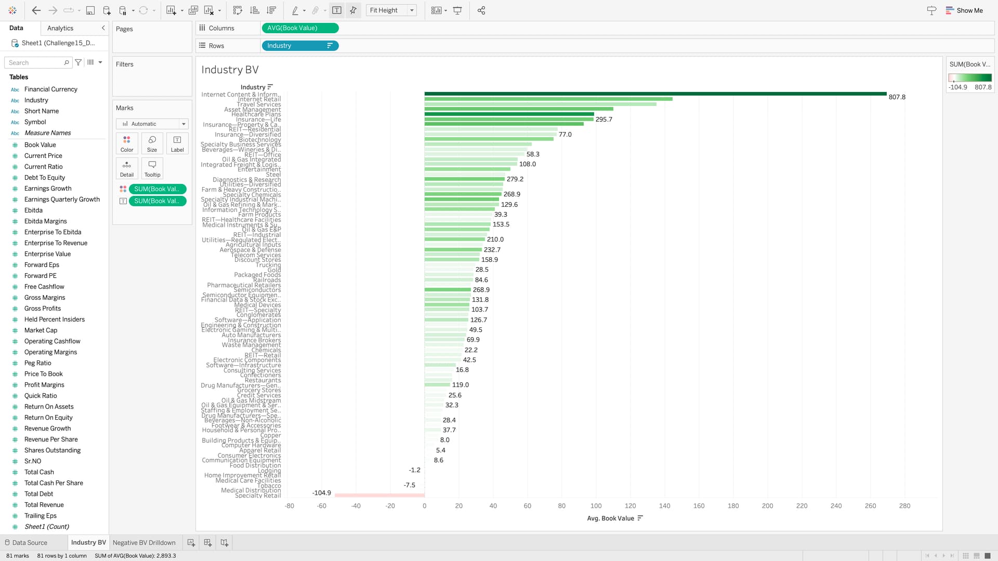Screen dimensions: 998x561
Task: Toggle sort on the Avg. Book Value axis
Action: (640, 518)
